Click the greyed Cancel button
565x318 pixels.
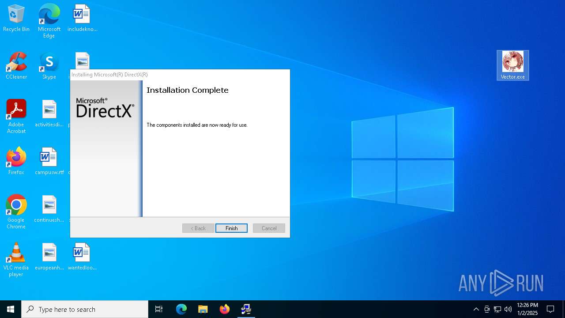tap(269, 228)
